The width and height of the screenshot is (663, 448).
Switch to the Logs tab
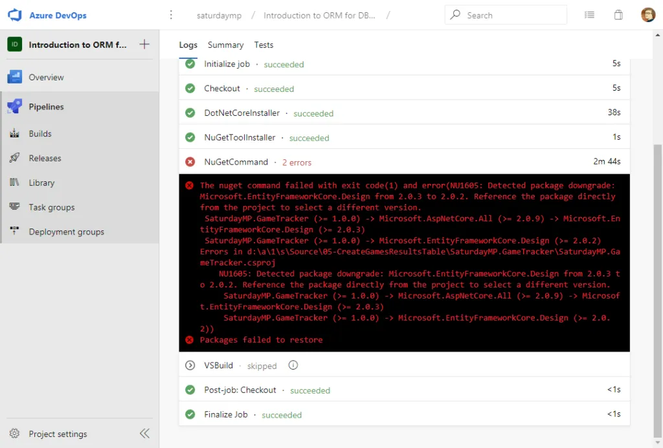[x=188, y=45]
